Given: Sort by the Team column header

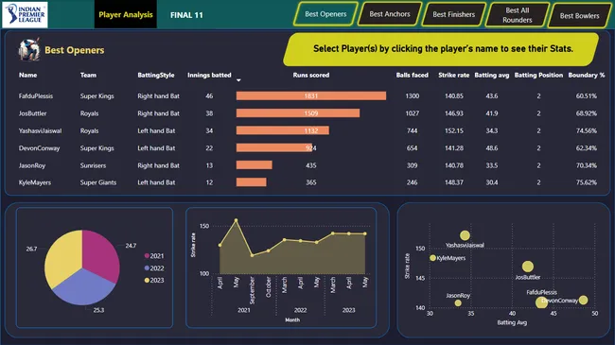Looking at the screenshot, I should [88, 75].
